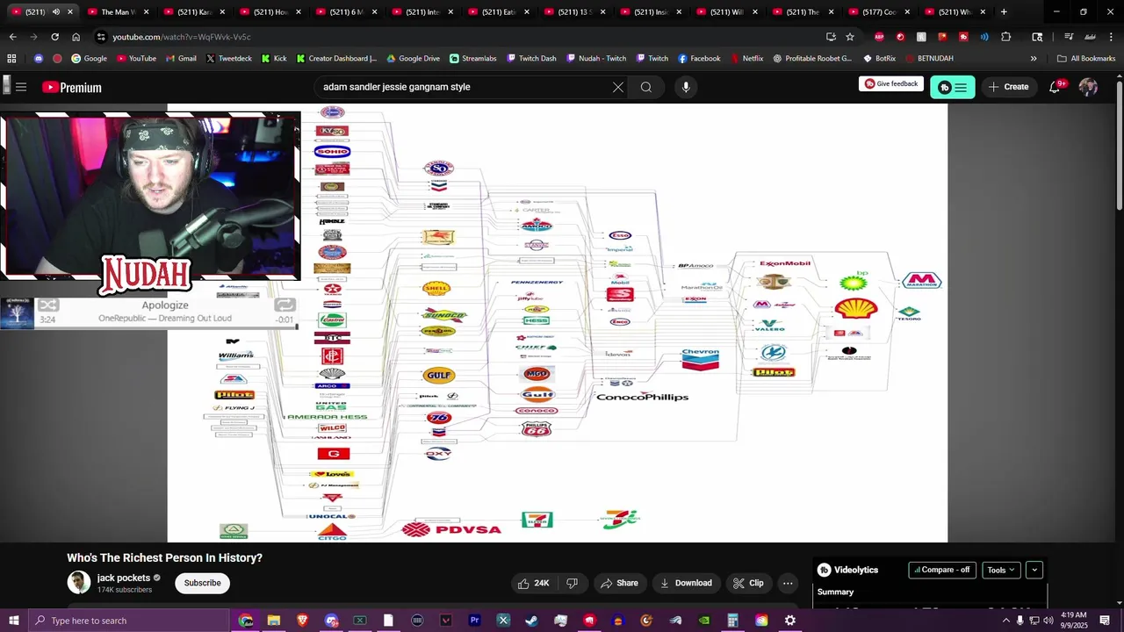Screen dimensions: 1124x632
Task: Mute the first tab's audio speaker icon
Action: [55, 12]
